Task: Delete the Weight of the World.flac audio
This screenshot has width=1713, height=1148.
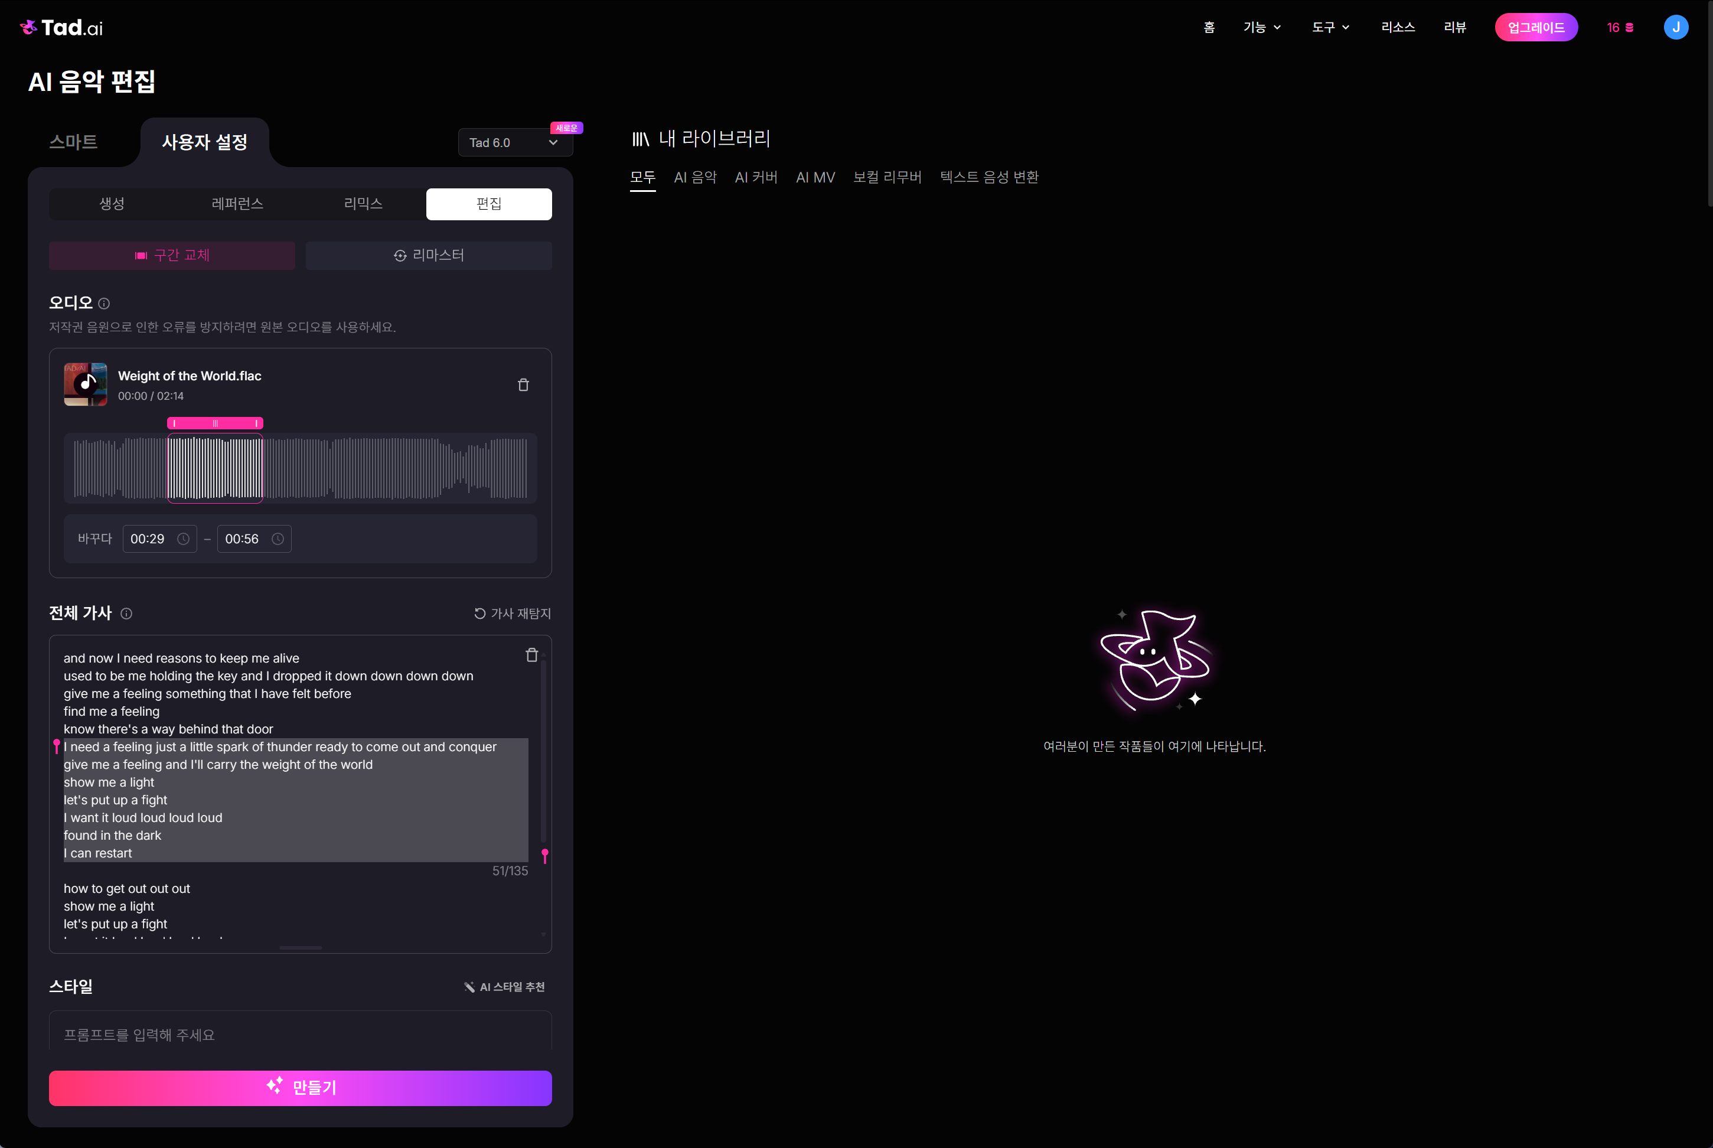Action: click(x=523, y=384)
